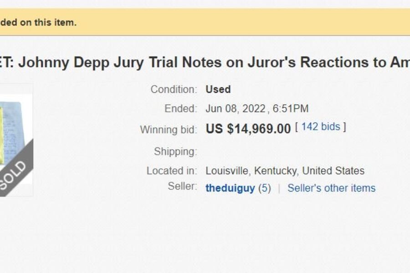Click the Shipping row label
410x273 pixels.
(176, 152)
